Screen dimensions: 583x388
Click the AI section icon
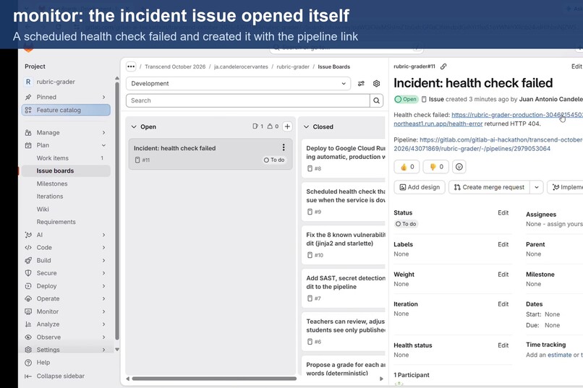[28, 235]
